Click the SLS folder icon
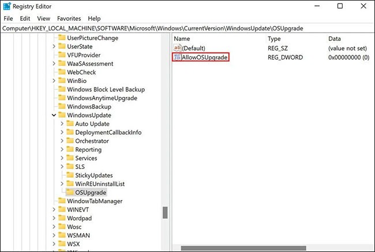The height and width of the screenshot is (252, 375). [x=70, y=167]
